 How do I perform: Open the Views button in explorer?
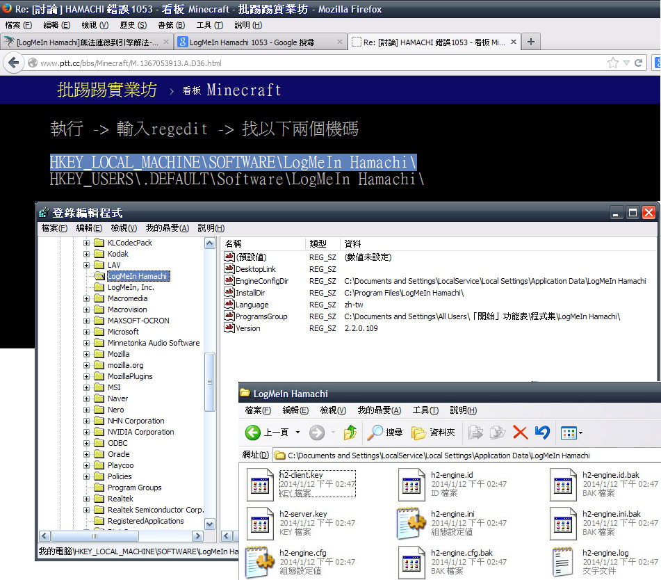[571, 433]
